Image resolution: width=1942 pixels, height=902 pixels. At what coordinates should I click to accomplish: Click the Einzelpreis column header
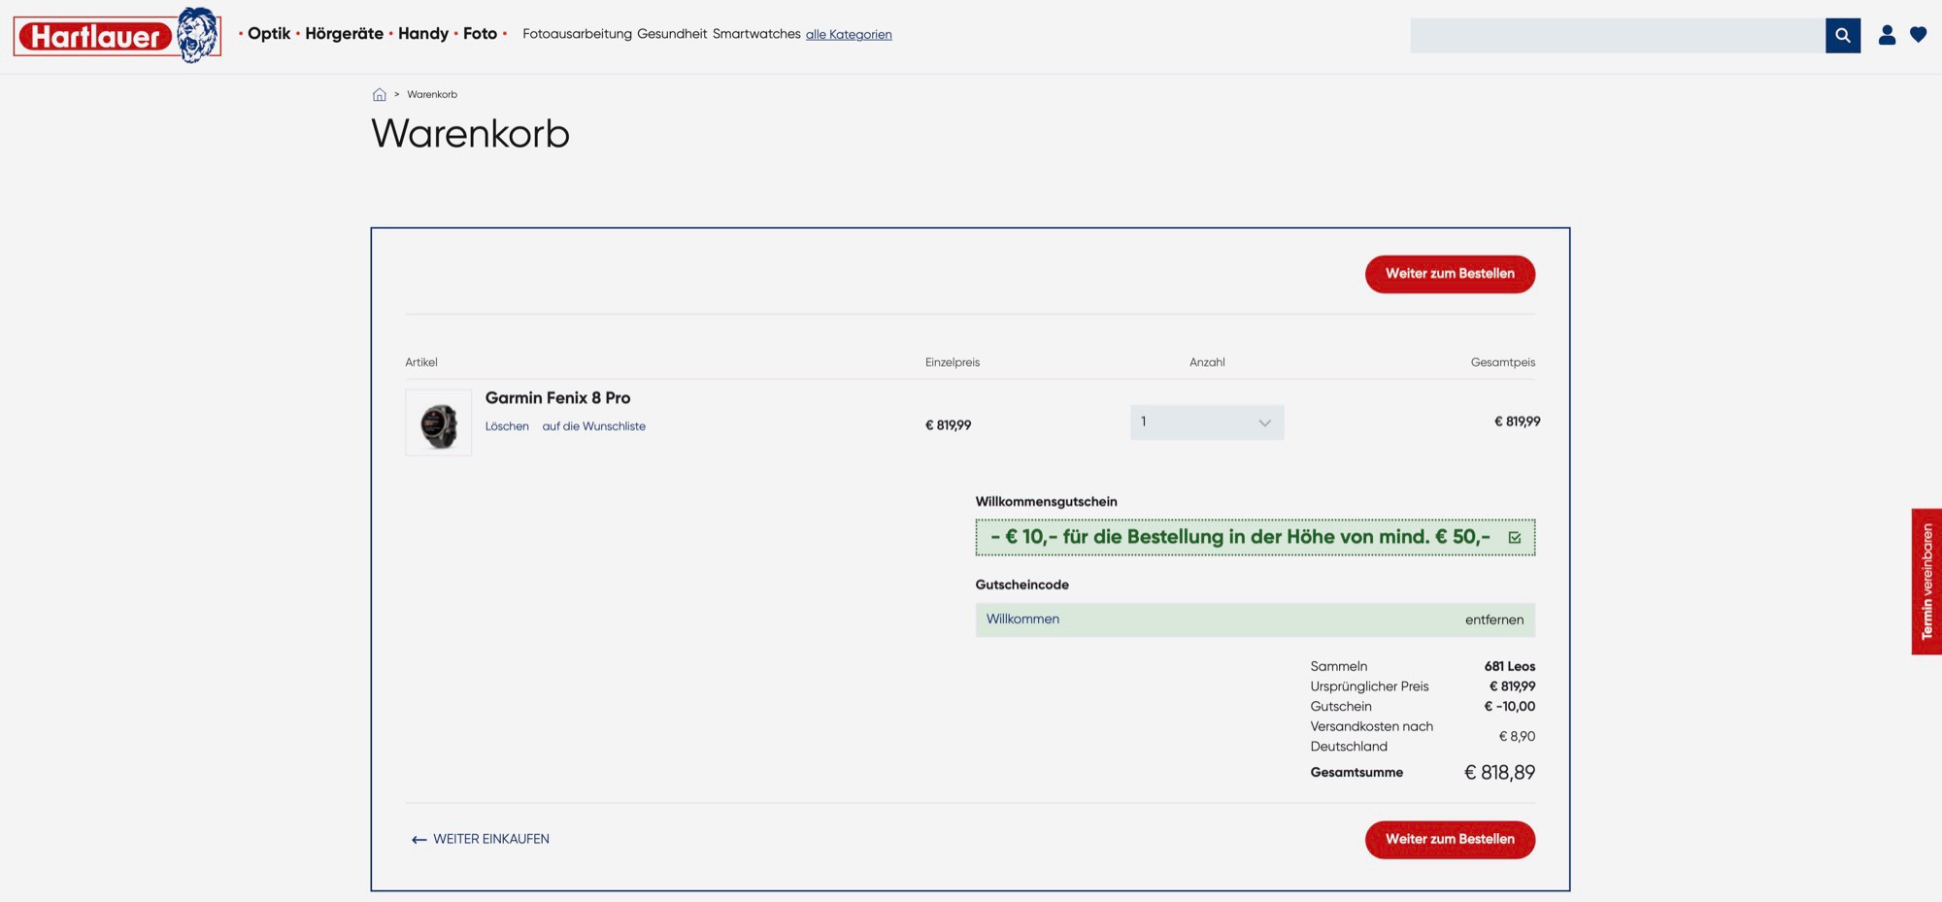[x=953, y=362]
